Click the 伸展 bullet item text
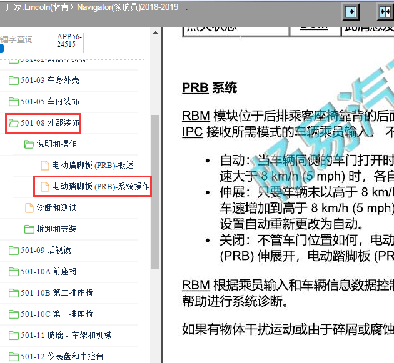Image resolution: width=394 pixels, height=363 pixels. click(306, 208)
